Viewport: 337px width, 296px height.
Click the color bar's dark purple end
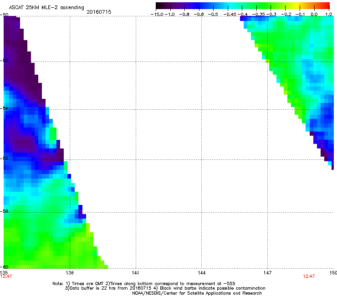click(x=159, y=6)
